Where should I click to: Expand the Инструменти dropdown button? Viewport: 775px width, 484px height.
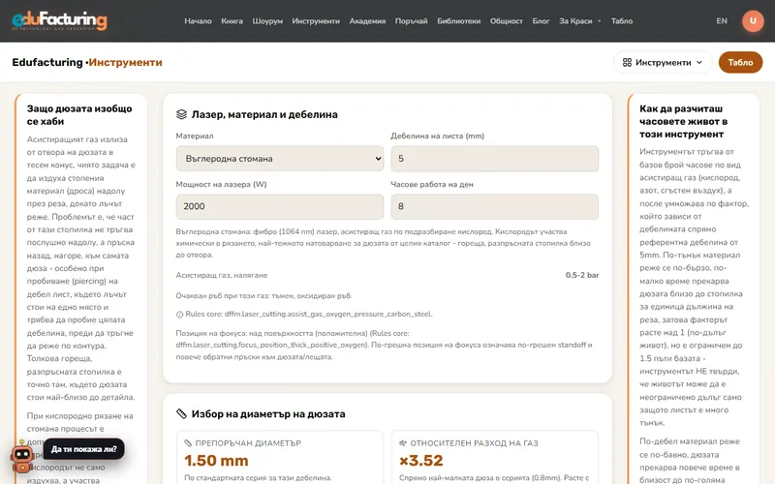coord(663,62)
